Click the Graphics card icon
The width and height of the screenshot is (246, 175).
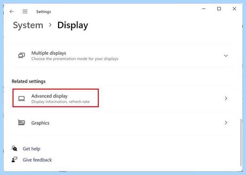click(21, 123)
